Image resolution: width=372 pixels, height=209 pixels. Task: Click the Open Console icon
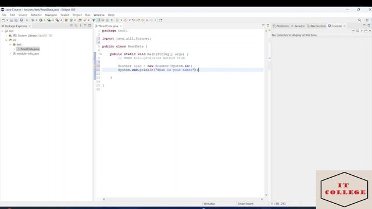point(366,31)
